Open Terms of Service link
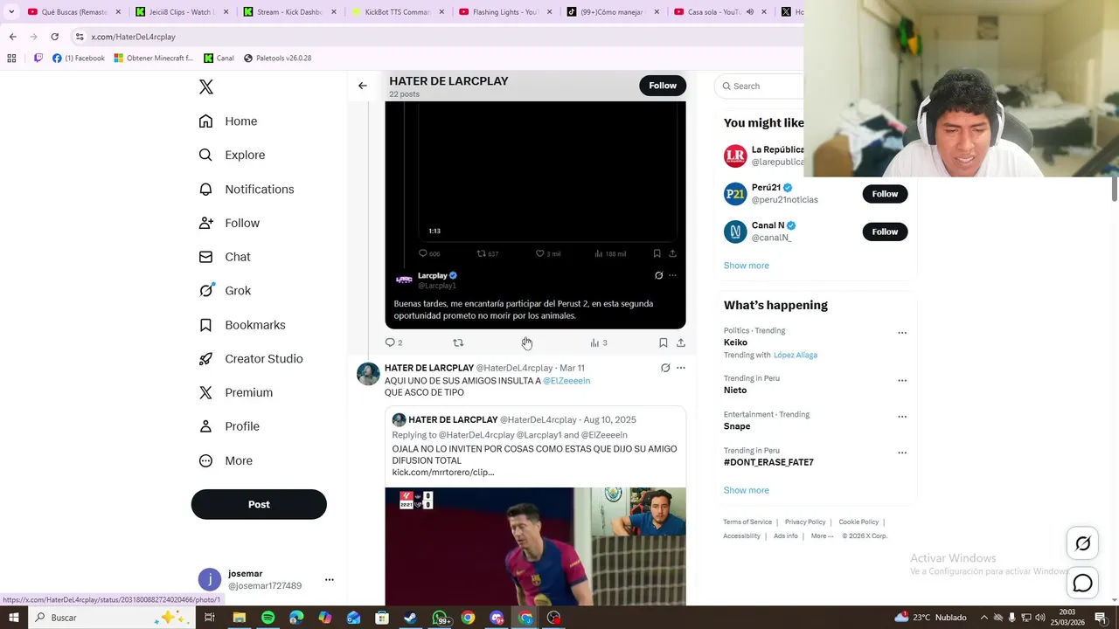The height and width of the screenshot is (629, 1119). [747, 522]
